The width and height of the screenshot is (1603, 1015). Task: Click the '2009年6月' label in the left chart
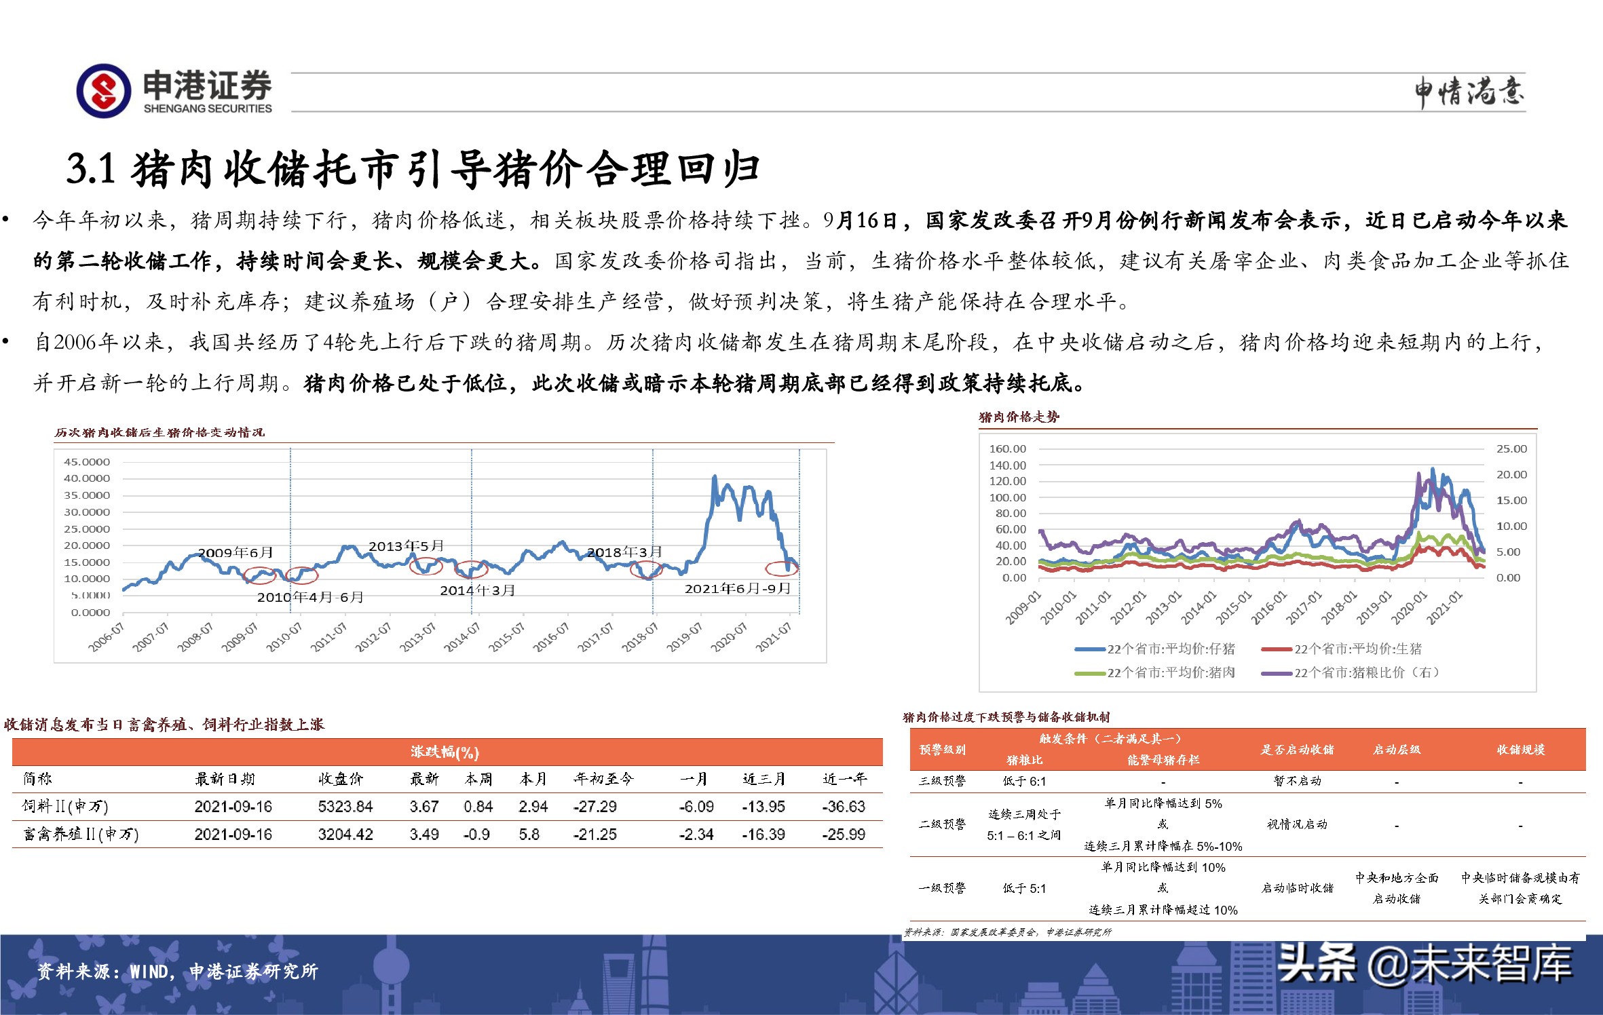click(x=235, y=552)
